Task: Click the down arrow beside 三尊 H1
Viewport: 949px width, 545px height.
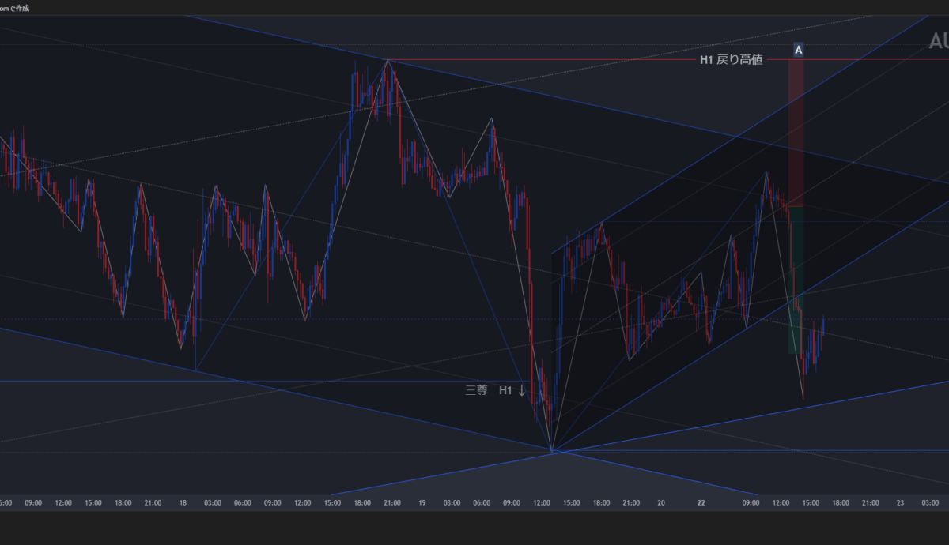Action: (522, 390)
